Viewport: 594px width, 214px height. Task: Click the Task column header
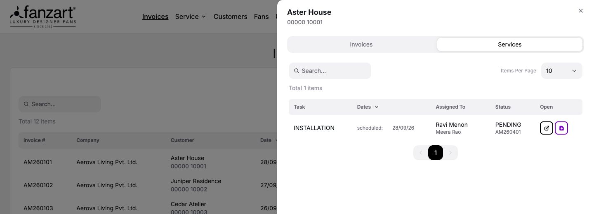pos(299,107)
